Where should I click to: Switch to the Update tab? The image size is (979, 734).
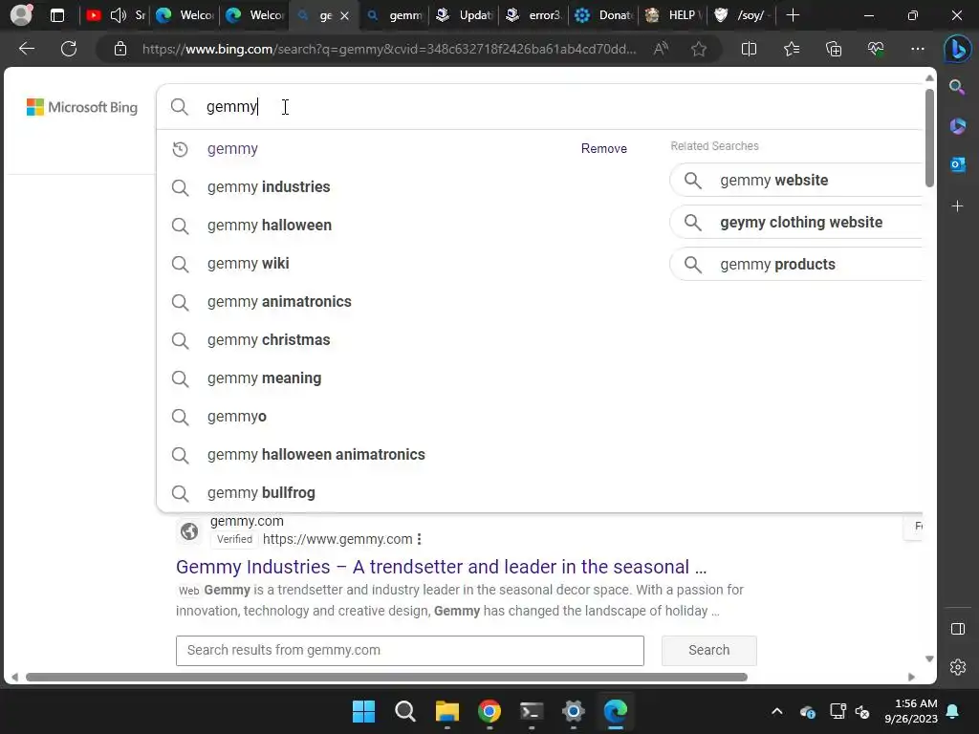(464, 15)
